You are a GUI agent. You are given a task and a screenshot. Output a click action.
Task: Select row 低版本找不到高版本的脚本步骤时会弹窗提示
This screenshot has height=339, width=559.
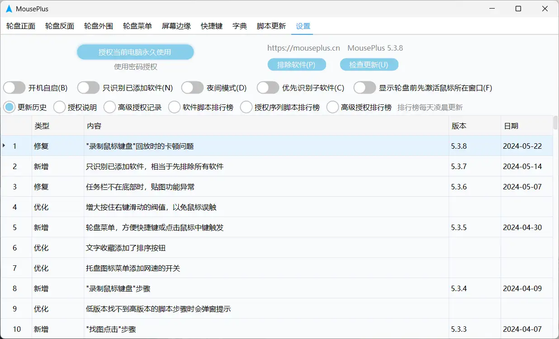276,309
